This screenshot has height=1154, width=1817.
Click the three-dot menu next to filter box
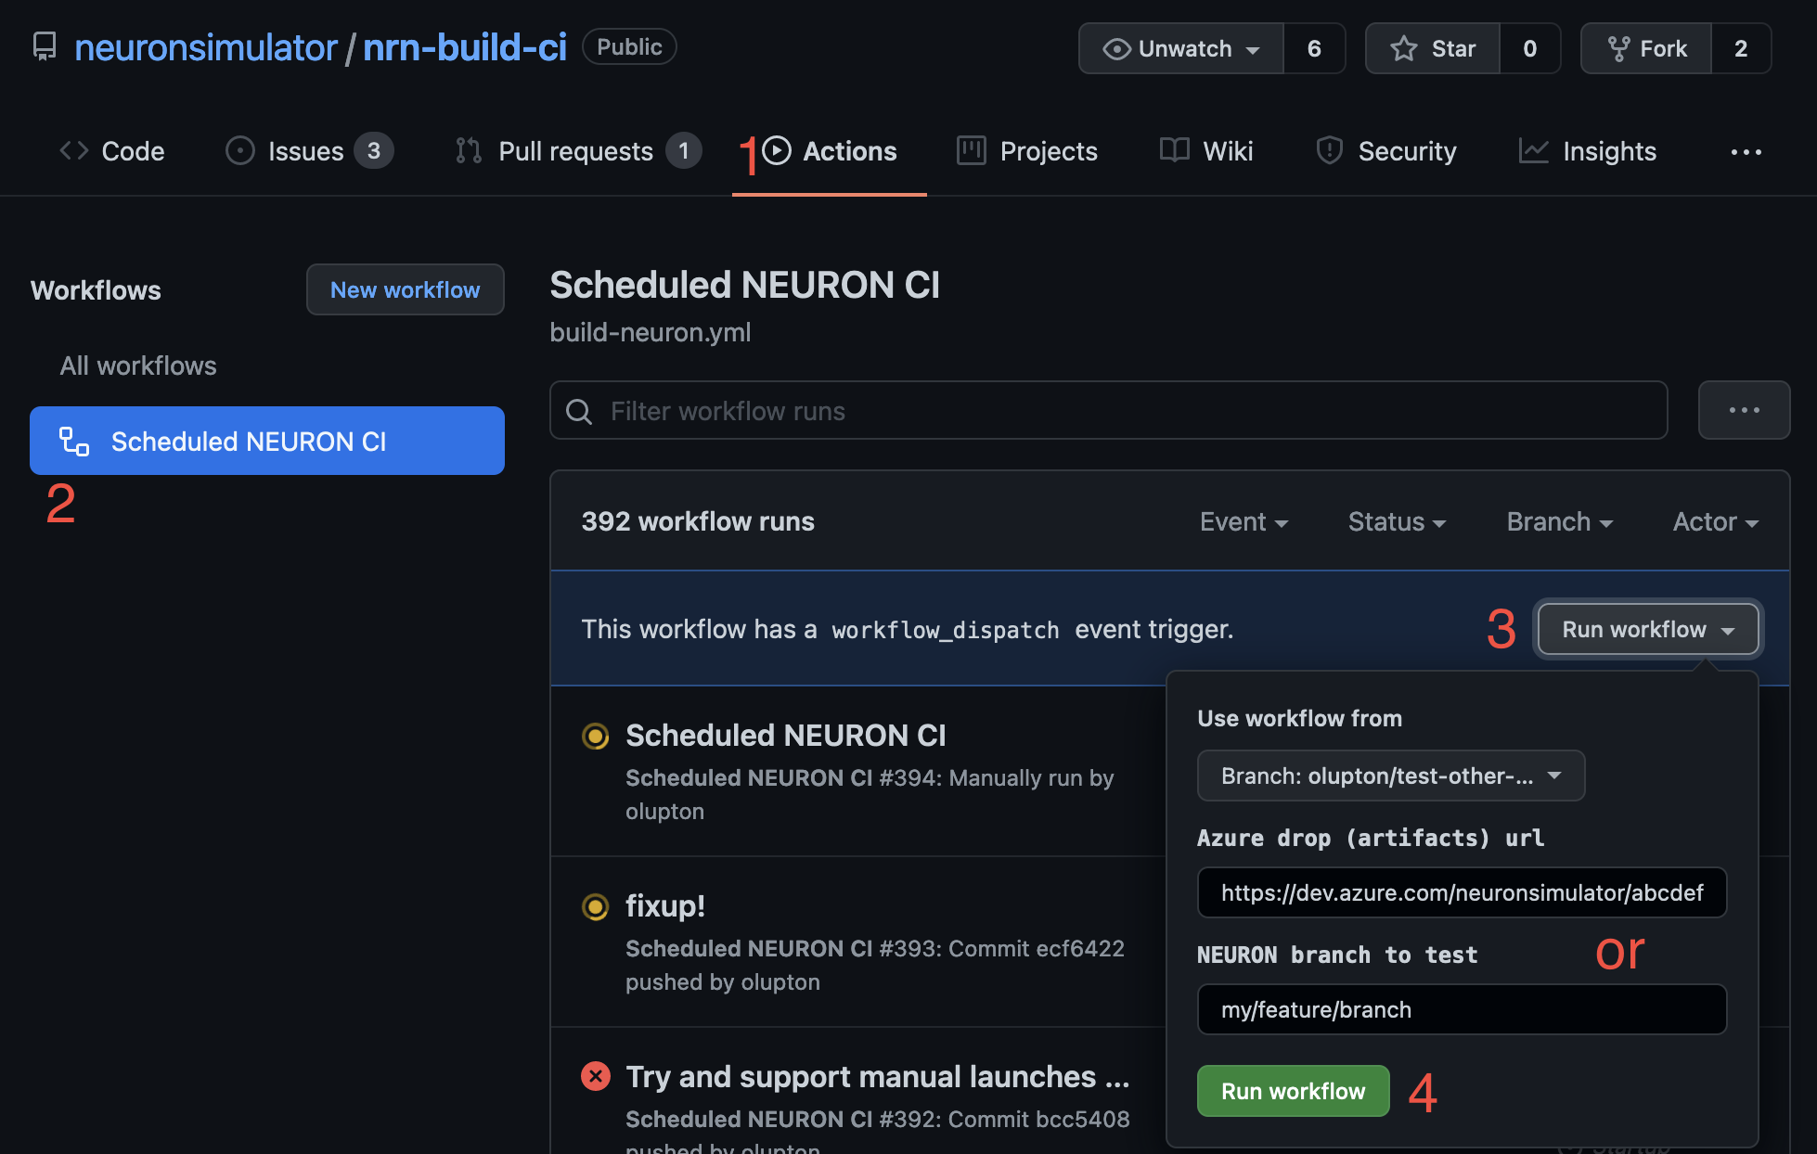(1743, 410)
